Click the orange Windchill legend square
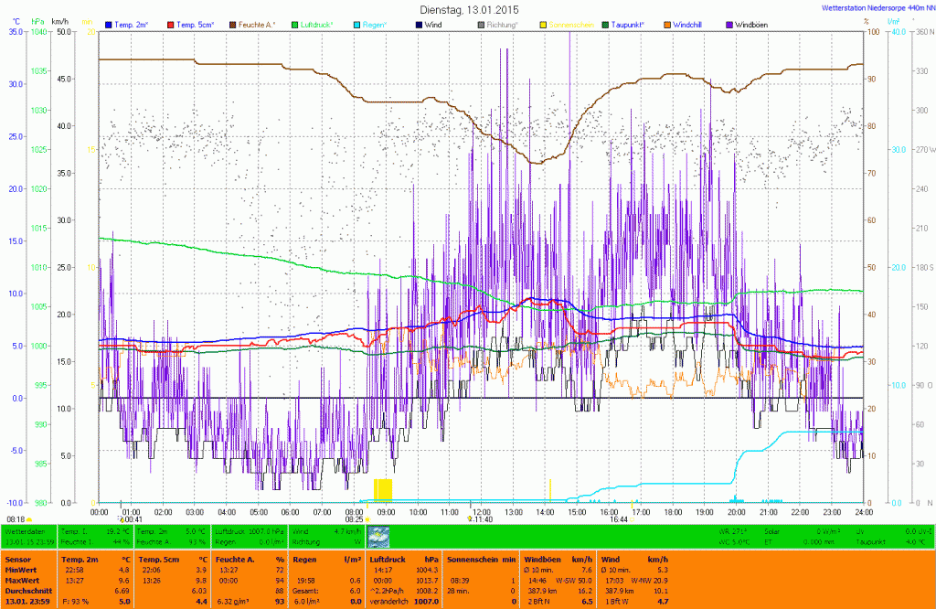The image size is (936, 609). [x=666, y=23]
